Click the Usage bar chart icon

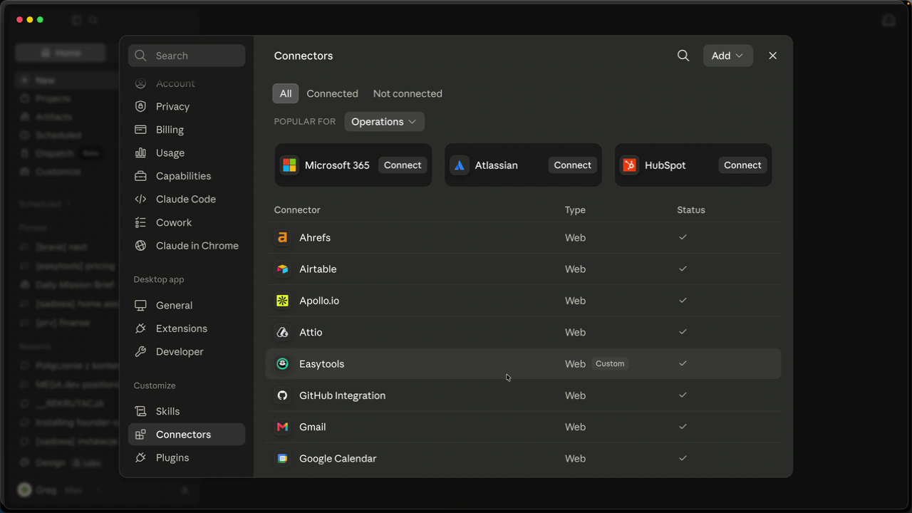(x=140, y=152)
